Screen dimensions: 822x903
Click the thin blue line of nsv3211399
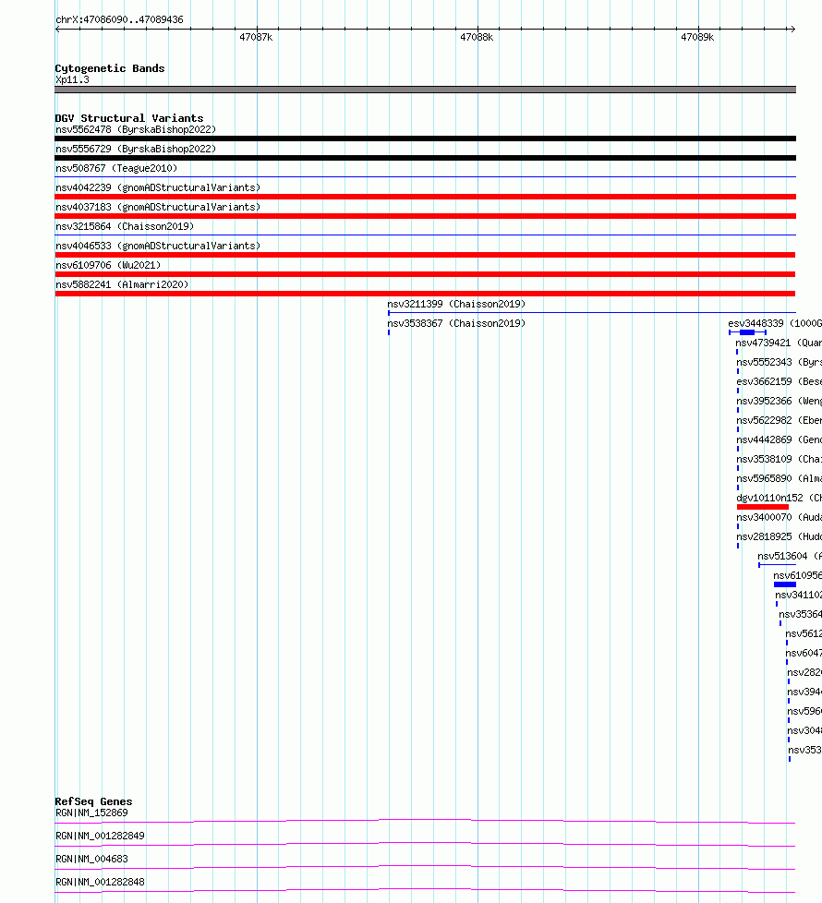tap(592, 313)
